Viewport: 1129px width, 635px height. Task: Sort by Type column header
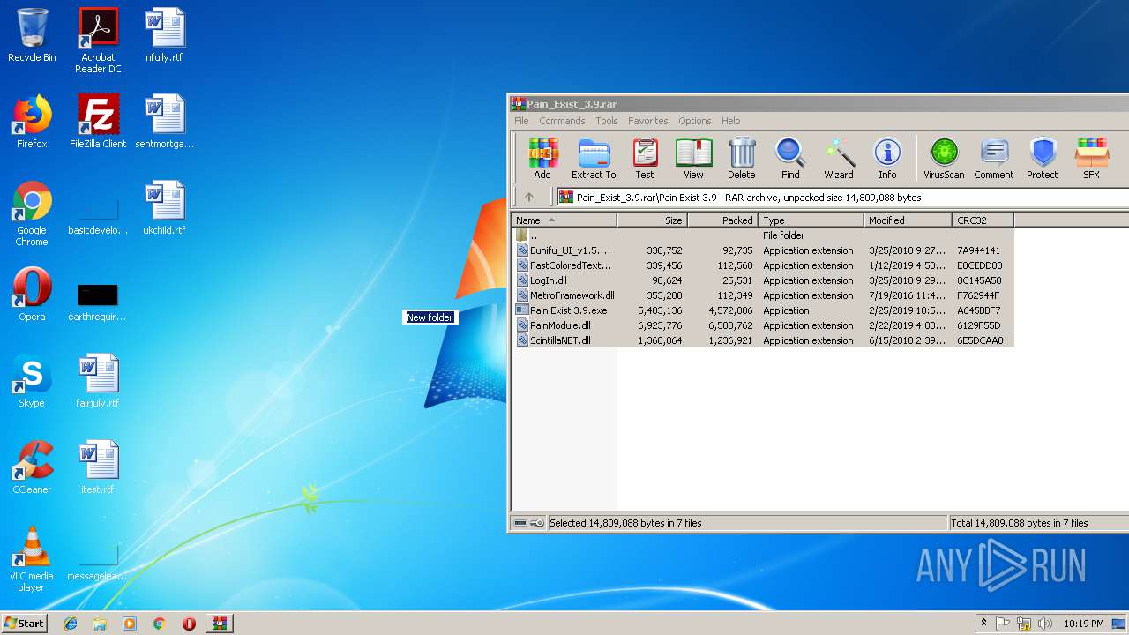coord(811,220)
